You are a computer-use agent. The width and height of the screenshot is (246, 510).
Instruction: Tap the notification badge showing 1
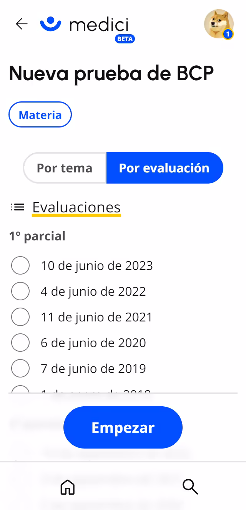click(228, 34)
